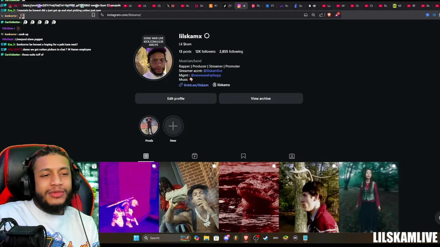Open the red alligator post
This screenshot has height=247, width=440.
[x=249, y=197]
